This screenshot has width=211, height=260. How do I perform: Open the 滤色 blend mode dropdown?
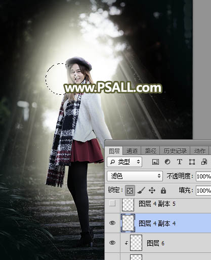(x=135, y=176)
